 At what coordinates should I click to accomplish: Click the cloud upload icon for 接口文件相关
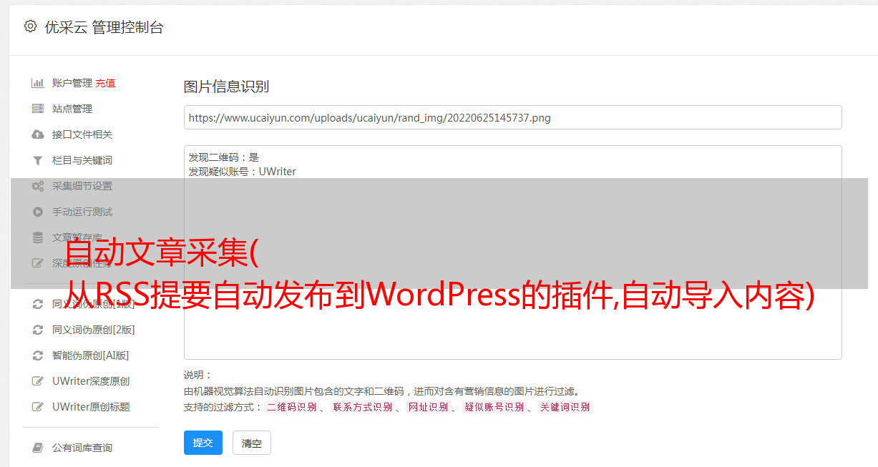(x=38, y=134)
